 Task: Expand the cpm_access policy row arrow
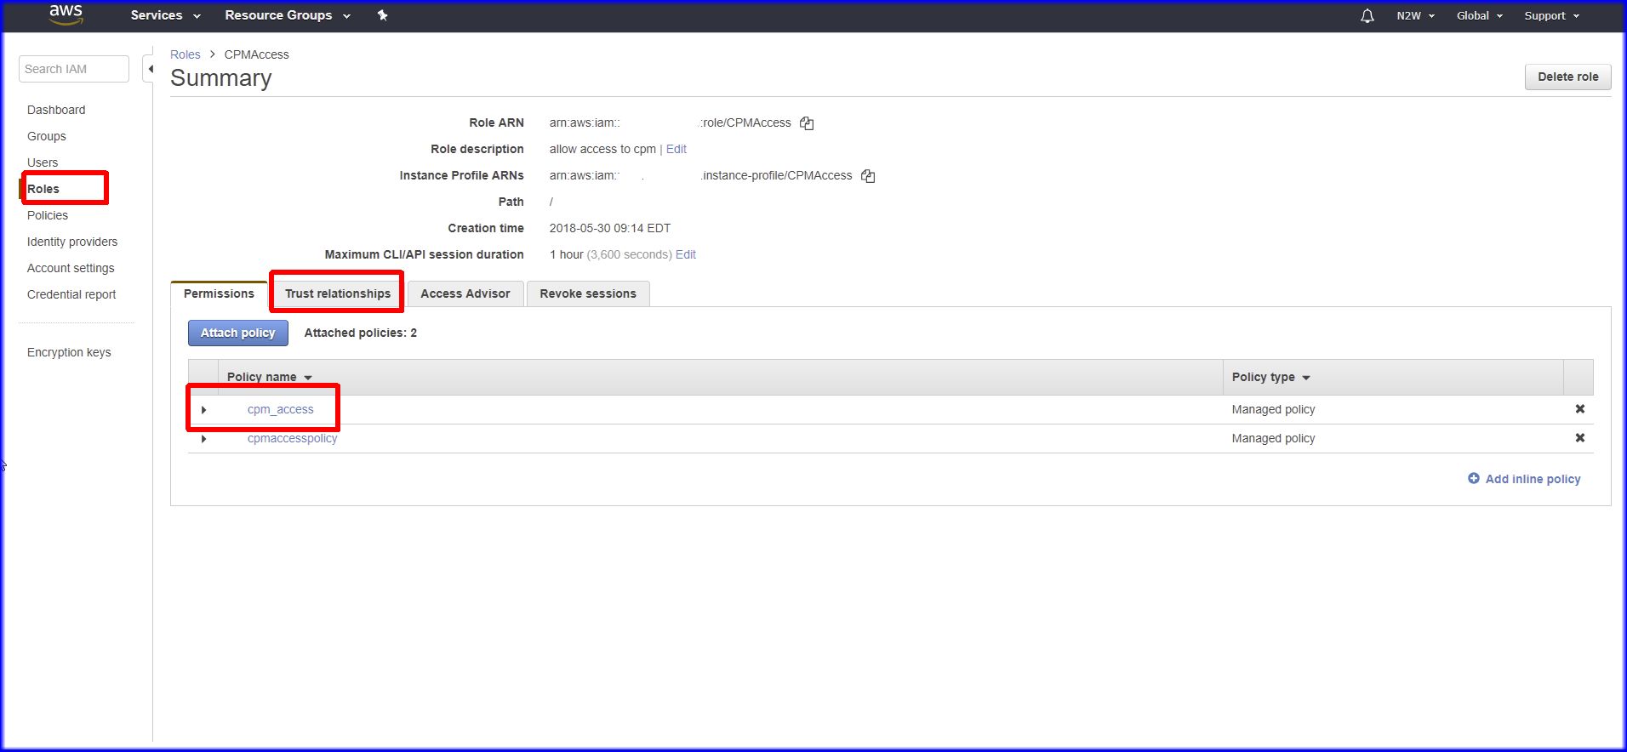[x=203, y=410]
